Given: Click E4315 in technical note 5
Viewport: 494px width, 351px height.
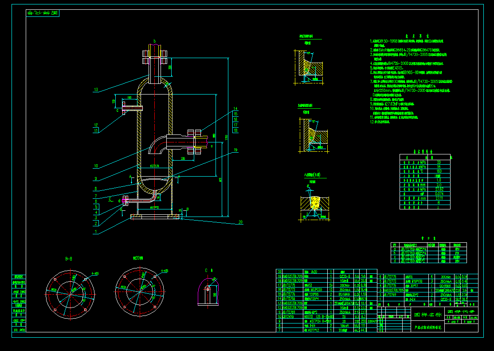Looking at the screenshot, I should point(397,68).
